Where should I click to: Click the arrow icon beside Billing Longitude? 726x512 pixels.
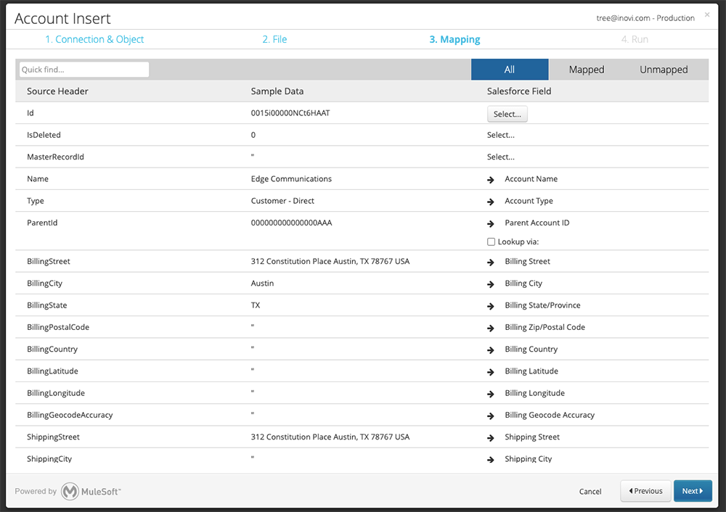(491, 394)
